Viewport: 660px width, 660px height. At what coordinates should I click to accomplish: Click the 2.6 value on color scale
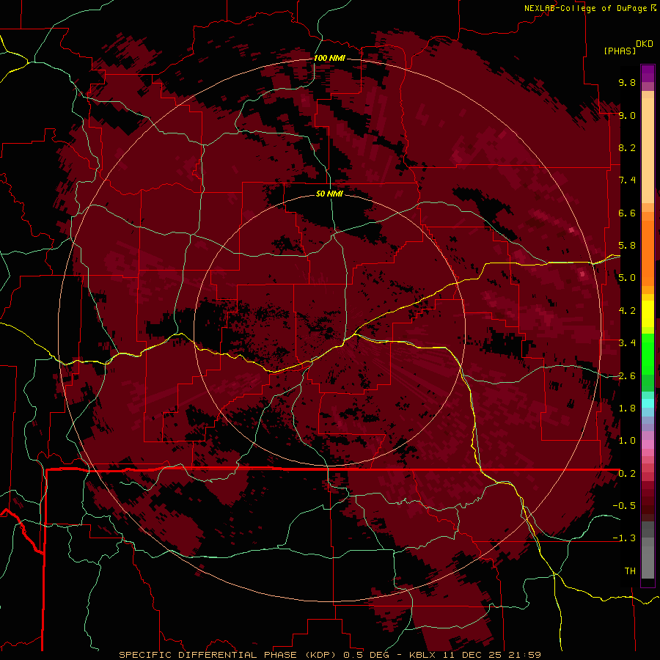tap(627, 376)
